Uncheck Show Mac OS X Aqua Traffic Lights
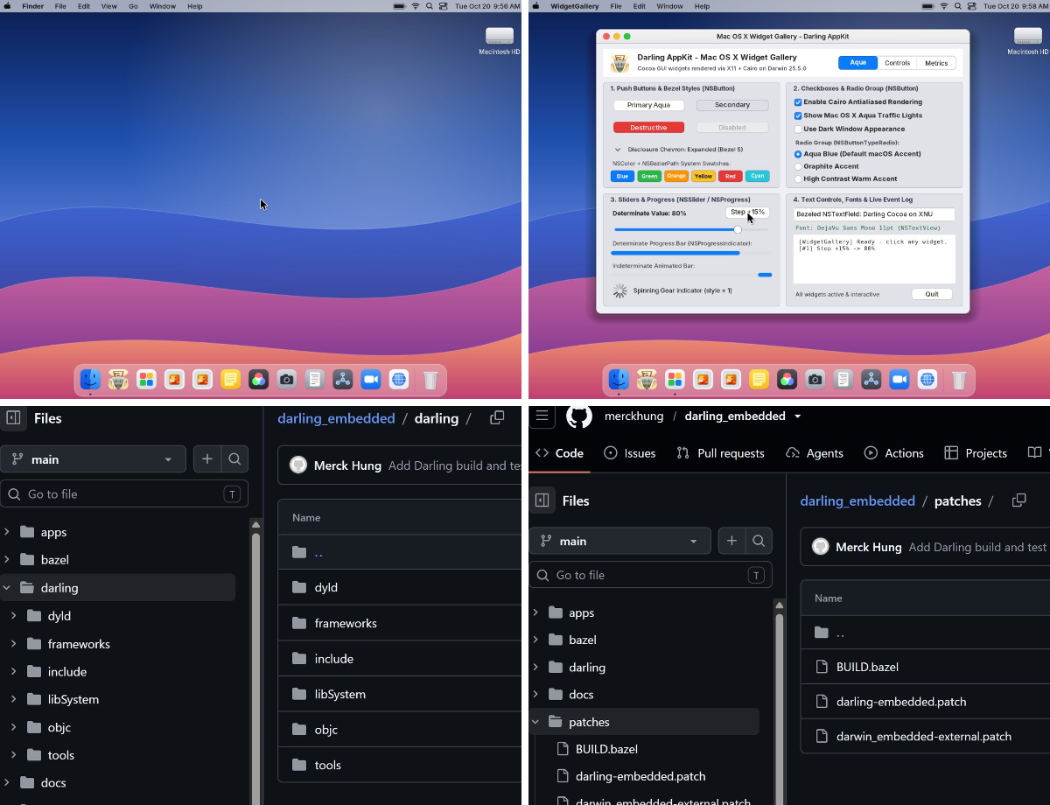Screen dimensions: 1050x805 click(x=798, y=115)
